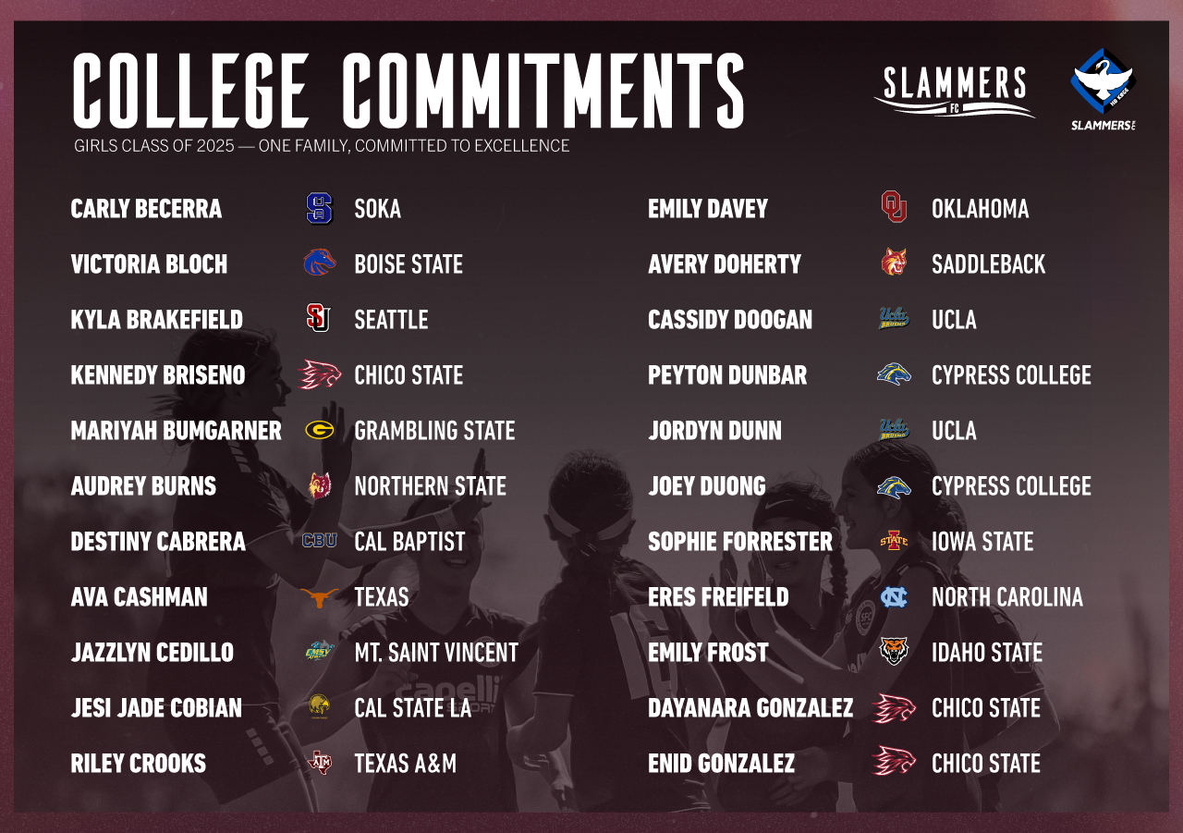Click the name Carly Becerra
This screenshot has height=833, width=1183.
point(146,209)
